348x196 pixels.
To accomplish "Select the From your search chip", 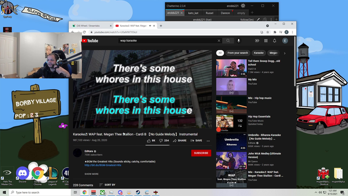I will point(238,53).
